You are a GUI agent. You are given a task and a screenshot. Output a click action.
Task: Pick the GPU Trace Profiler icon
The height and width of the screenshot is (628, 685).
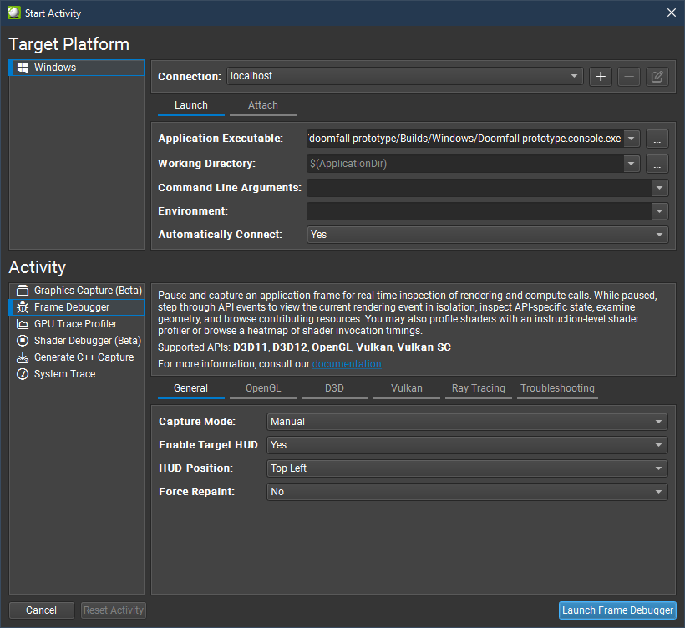(23, 324)
